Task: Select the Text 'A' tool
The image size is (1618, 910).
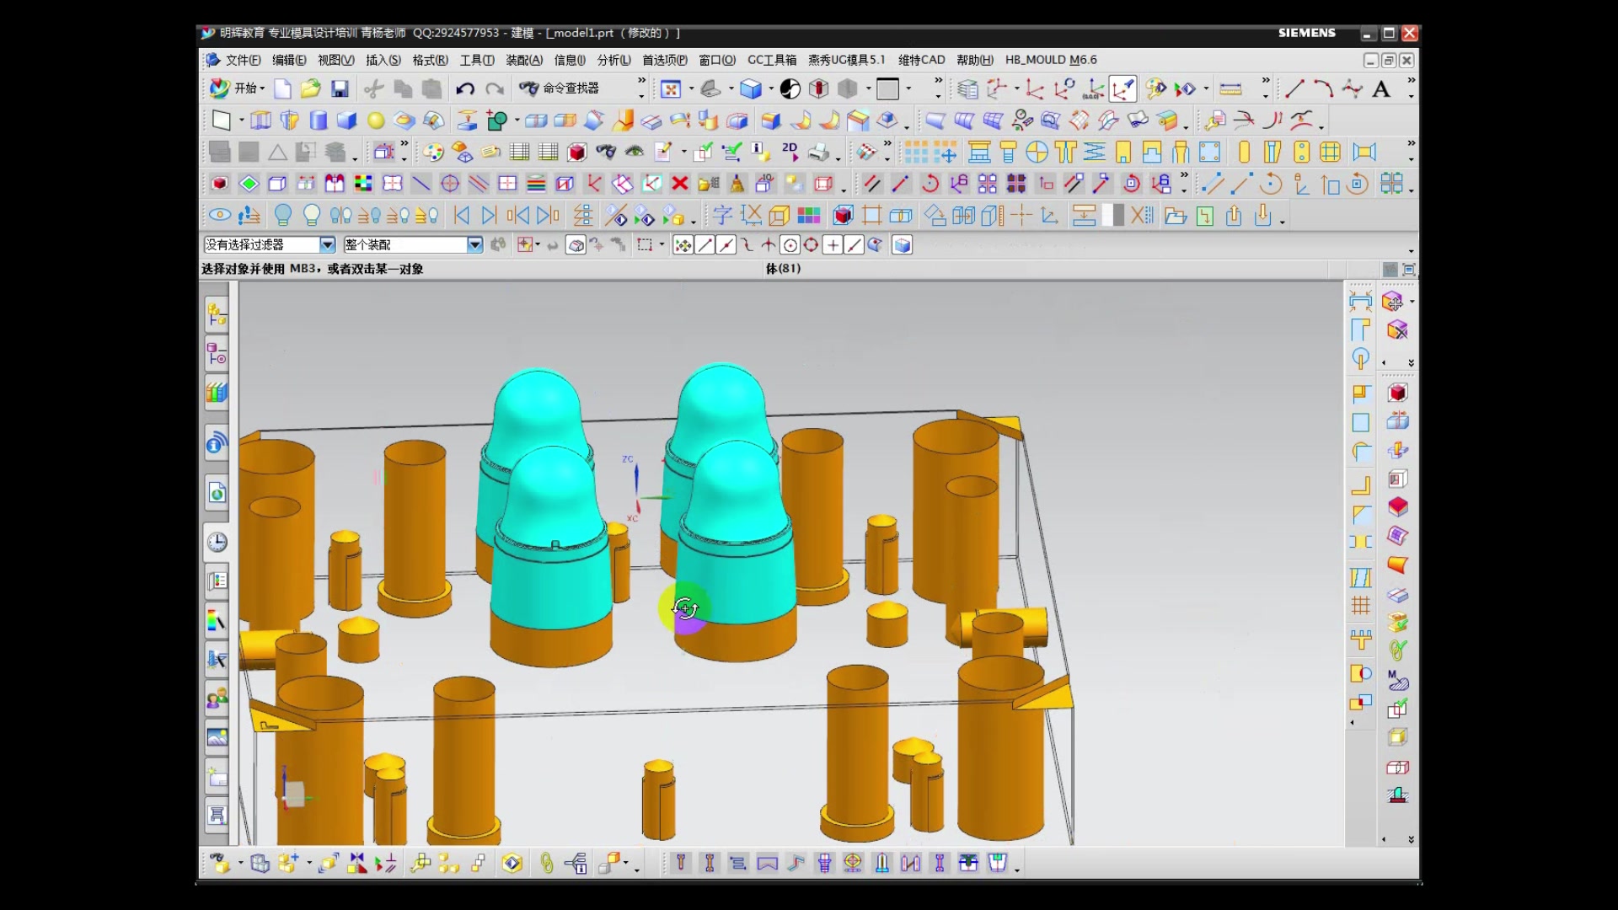Action: coord(1381,88)
